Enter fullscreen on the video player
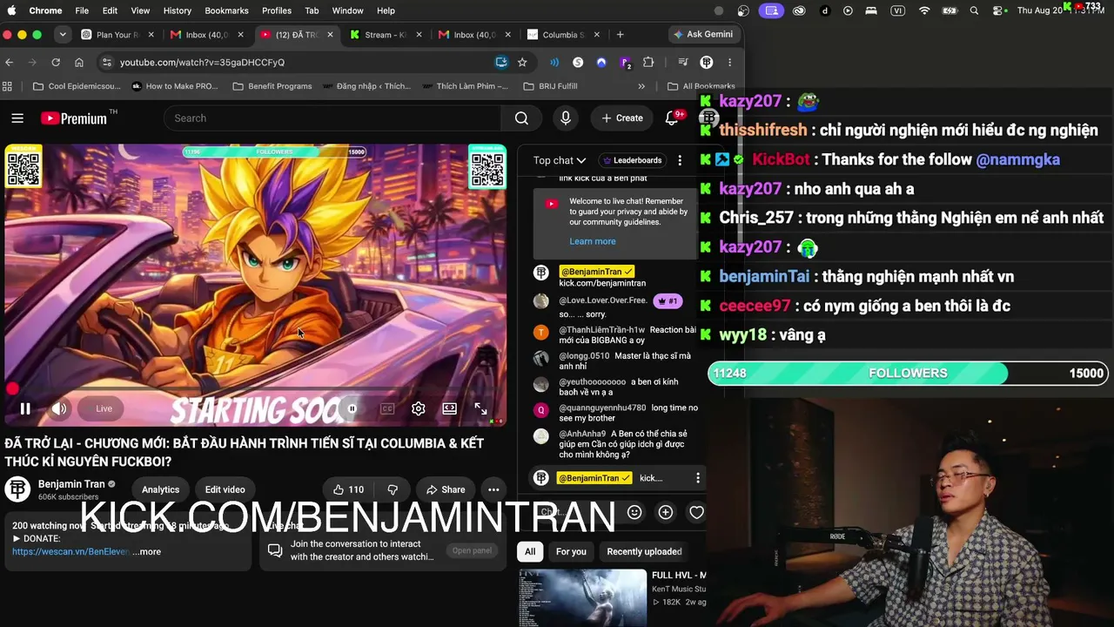The image size is (1114, 627). click(480, 408)
